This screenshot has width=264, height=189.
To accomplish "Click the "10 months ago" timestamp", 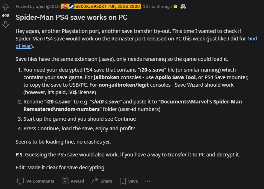I will pos(157,6).
